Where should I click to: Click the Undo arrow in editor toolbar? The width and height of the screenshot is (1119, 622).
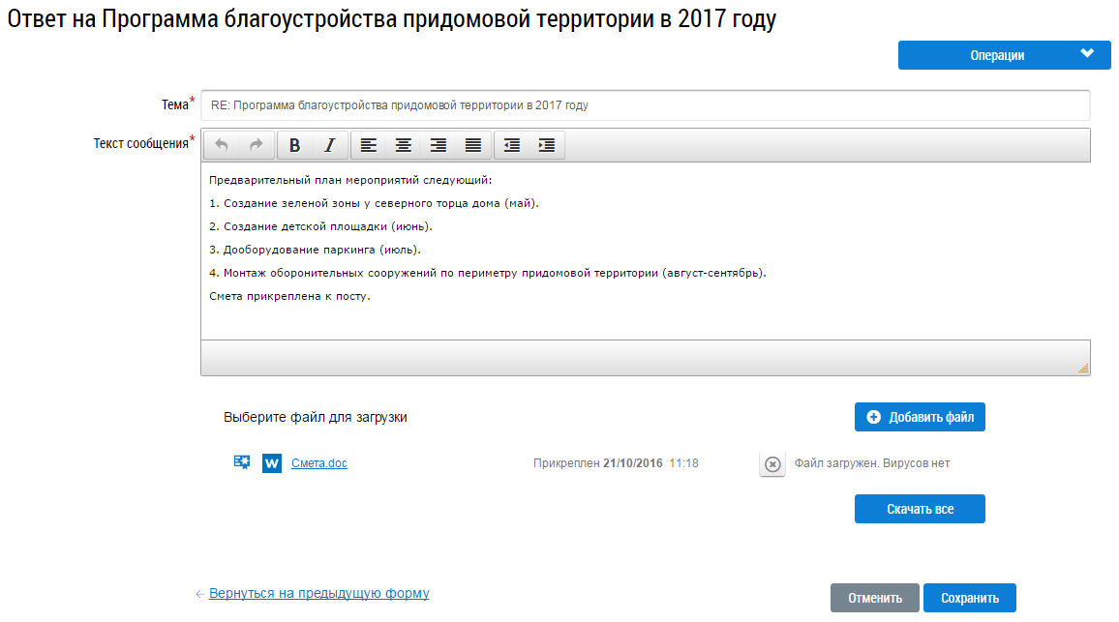(x=222, y=145)
